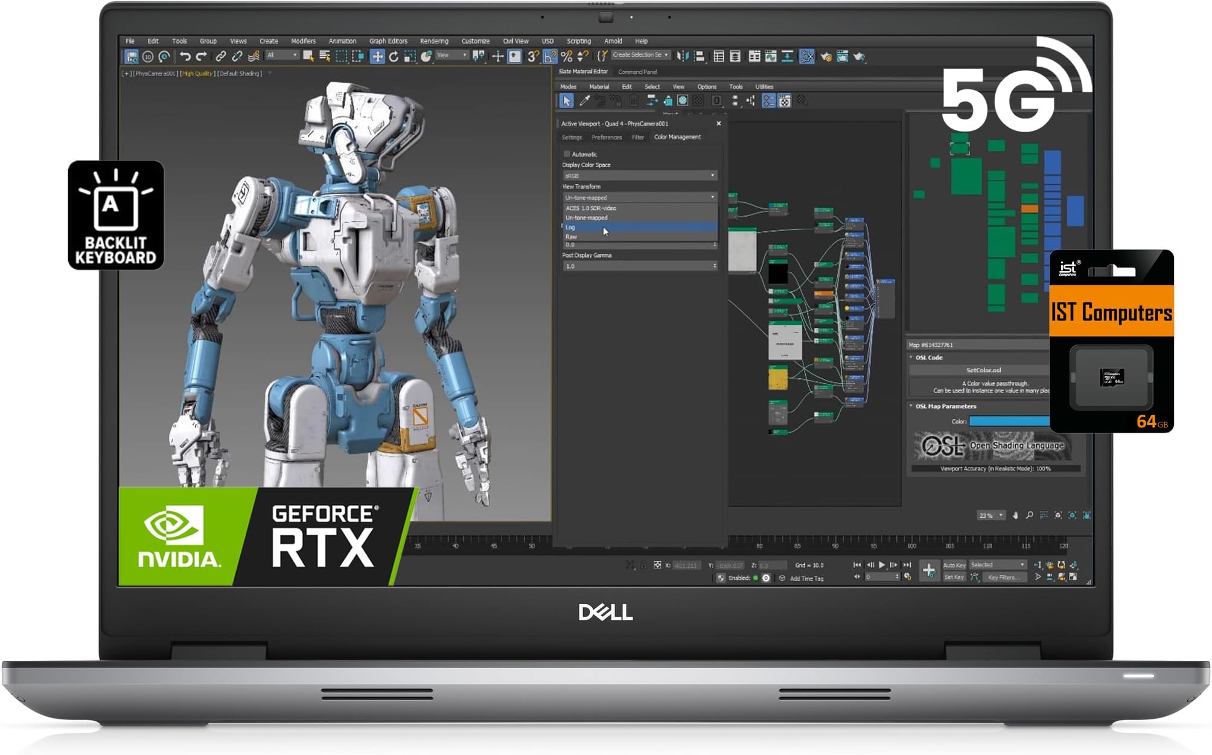
Task: Select the Select and Move tool
Action: click(377, 57)
